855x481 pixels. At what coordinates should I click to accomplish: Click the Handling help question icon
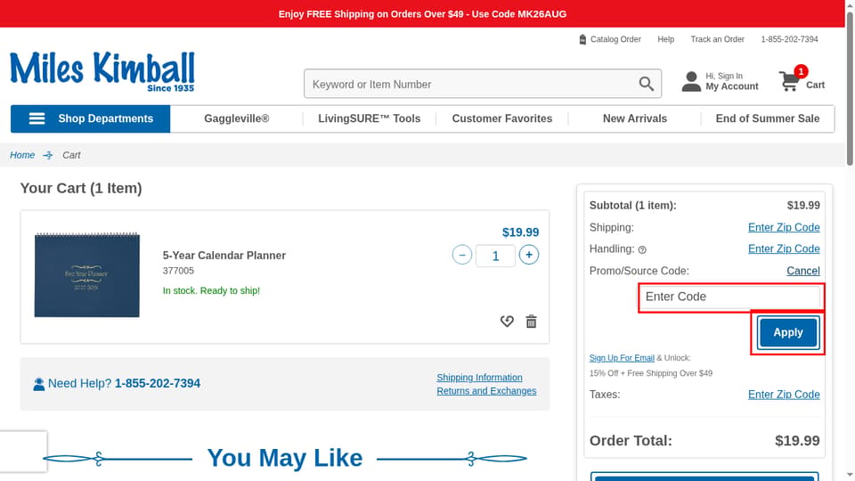coord(642,249)
